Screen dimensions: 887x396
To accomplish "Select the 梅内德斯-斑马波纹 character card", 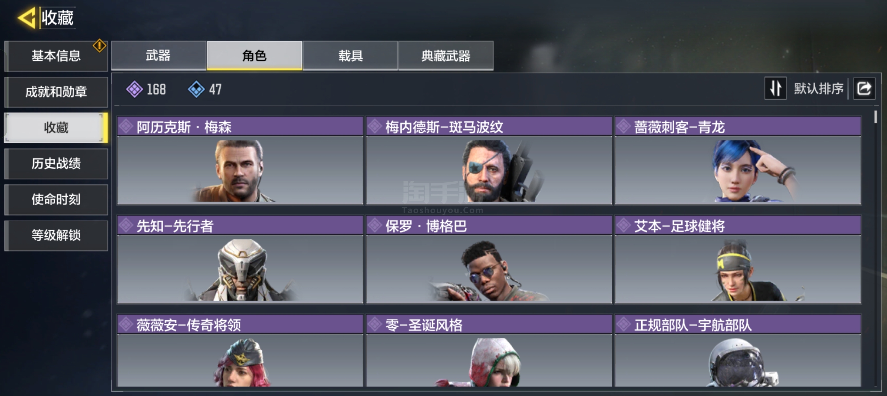I will coord(489,161).
